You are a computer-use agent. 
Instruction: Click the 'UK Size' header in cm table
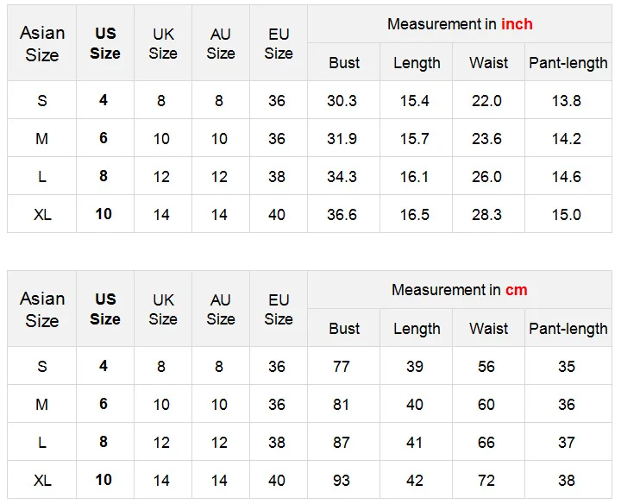163,310
